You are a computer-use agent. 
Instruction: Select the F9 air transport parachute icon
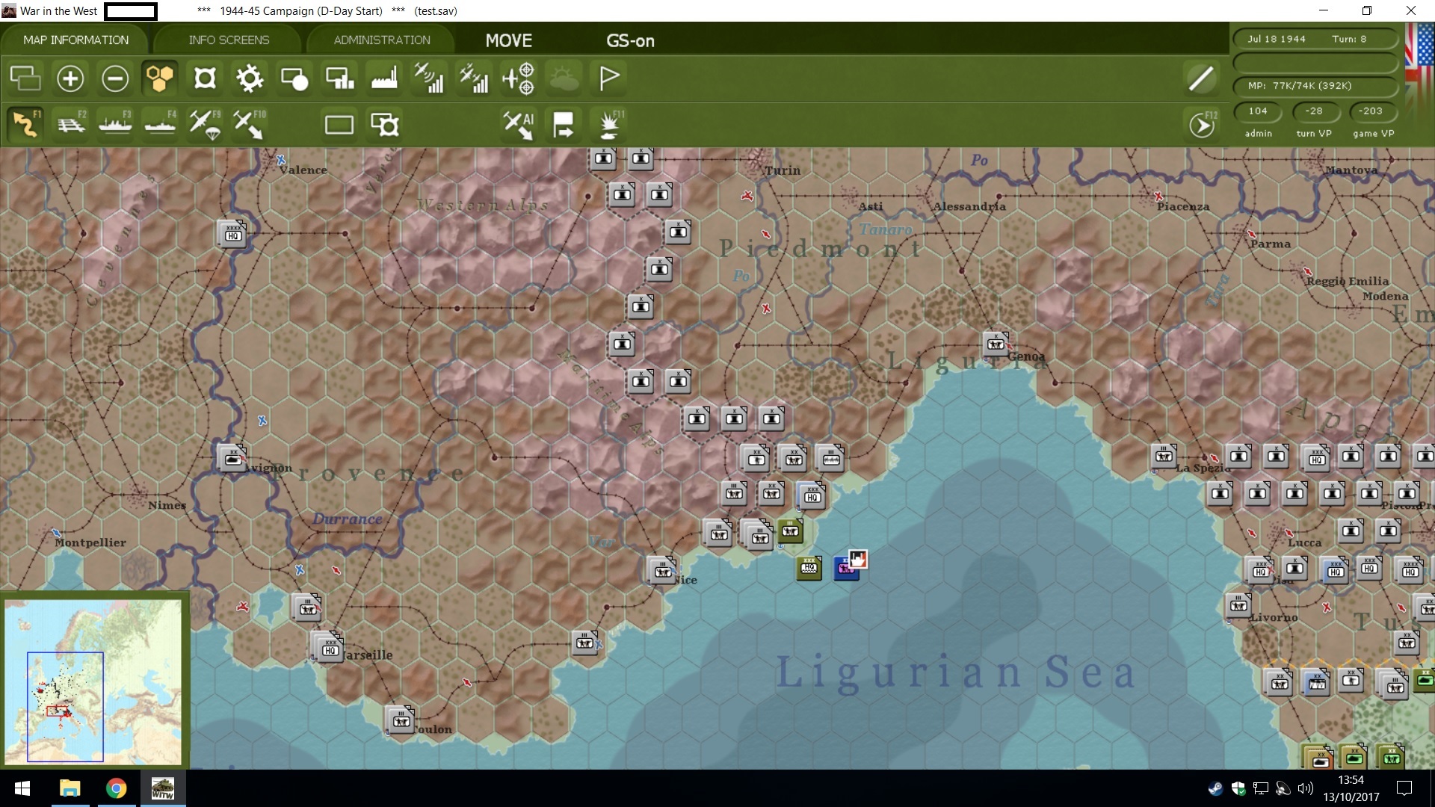click(x=205, y=124)
